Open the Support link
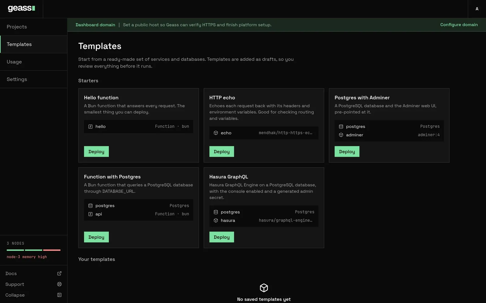This screenshot has width=486, height=303. pos(33,284)
